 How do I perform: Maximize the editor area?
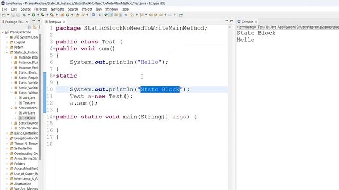point(232,21)
